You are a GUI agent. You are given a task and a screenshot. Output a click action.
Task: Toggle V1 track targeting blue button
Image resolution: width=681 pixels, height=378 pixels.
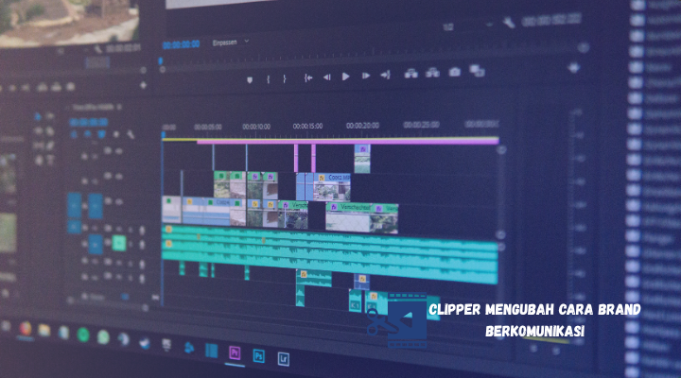[96, 205]
